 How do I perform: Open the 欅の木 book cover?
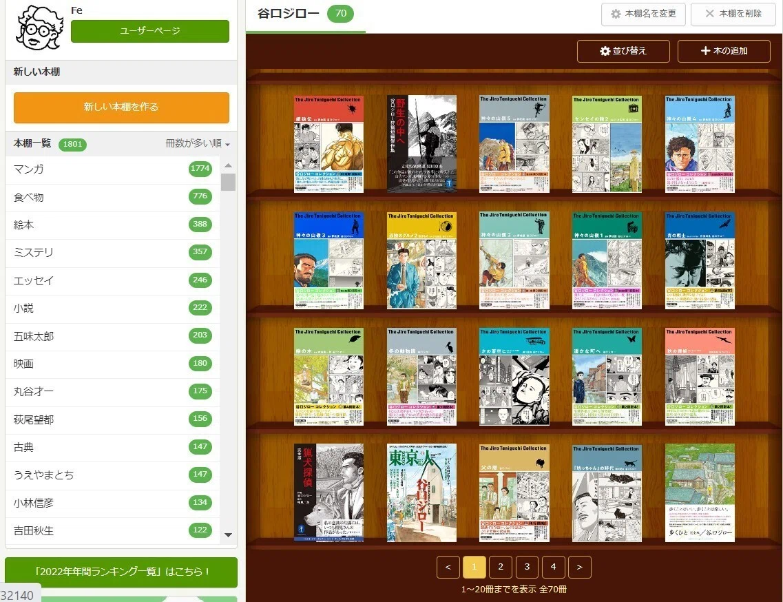328,377
